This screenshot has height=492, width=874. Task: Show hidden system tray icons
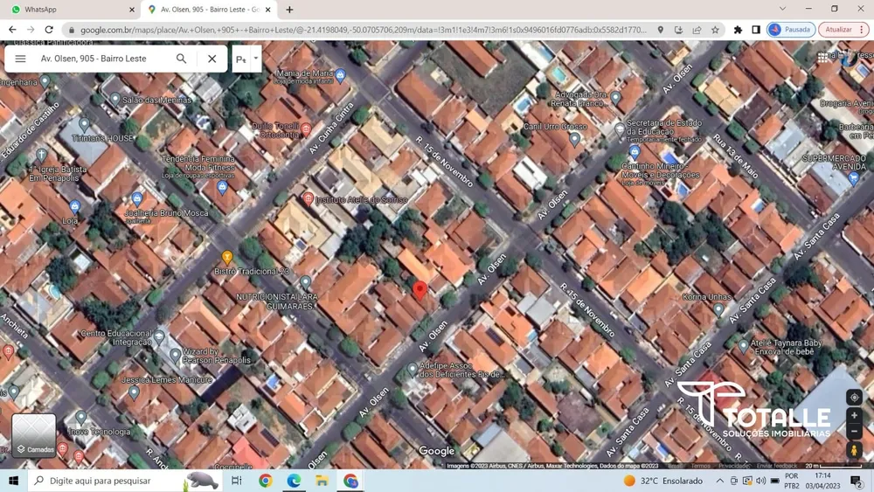(x=719, y=481)
